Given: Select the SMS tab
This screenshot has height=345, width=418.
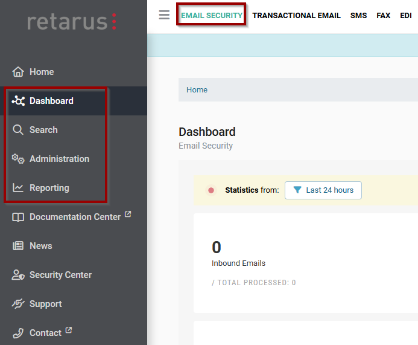Looking at the screenshot, I should [x=358, y=16].
